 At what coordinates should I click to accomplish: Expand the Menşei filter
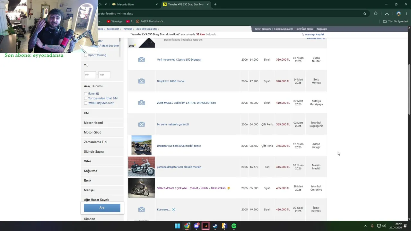pyautogui.click(x=102, y=190)
